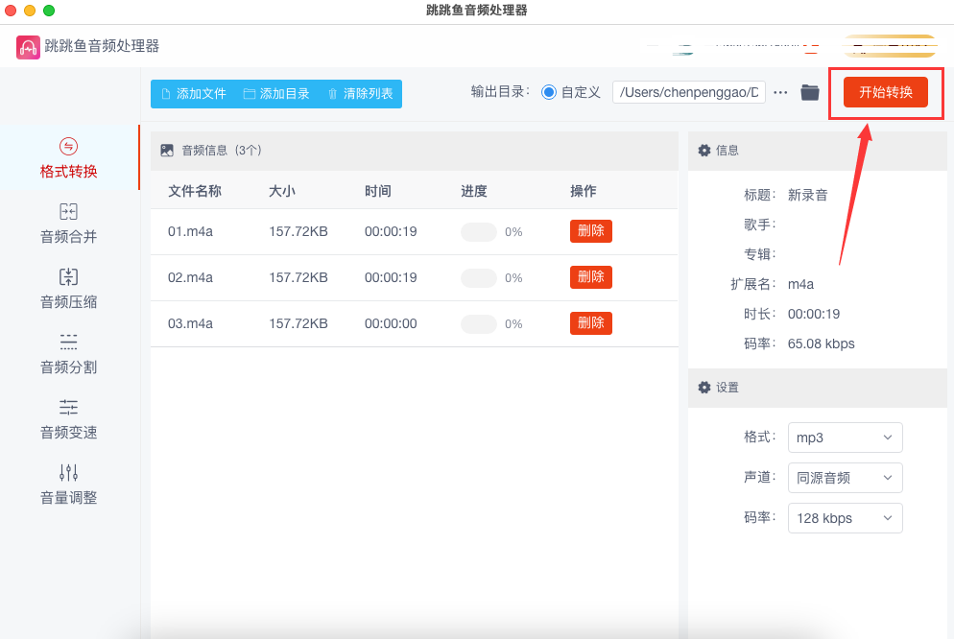Screen dimensions: 954x639
Task: Click the 格式转换 format conversion icon
Action: click(68, 147)
